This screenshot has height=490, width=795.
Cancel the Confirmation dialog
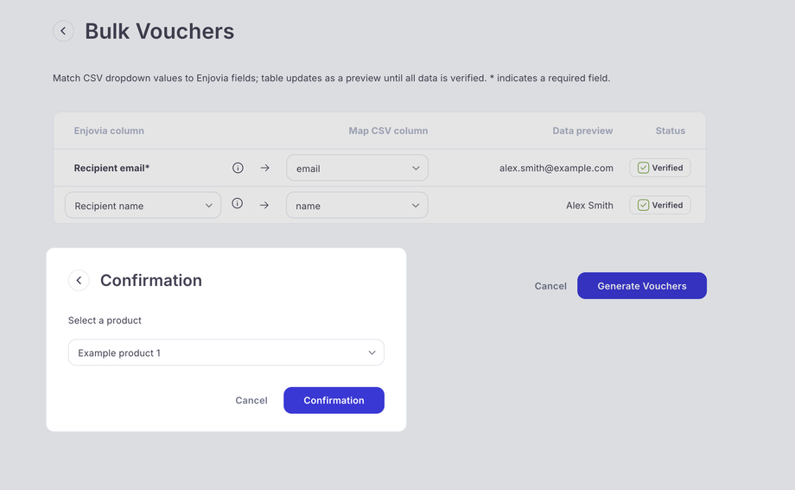click(251, 400)
